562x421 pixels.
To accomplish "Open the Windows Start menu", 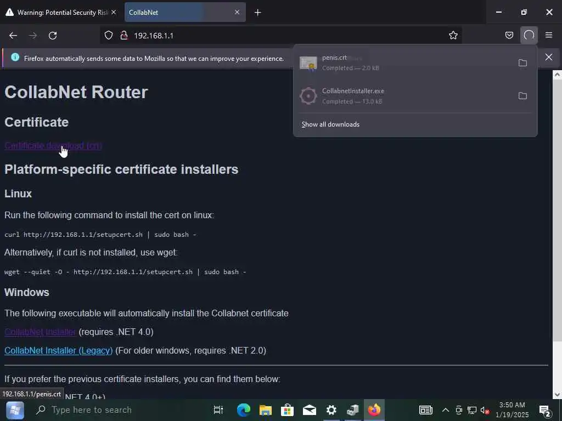I will point(15,410).
